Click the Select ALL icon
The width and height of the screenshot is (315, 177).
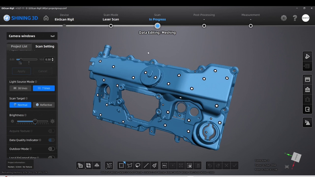[x=164, y=166]
